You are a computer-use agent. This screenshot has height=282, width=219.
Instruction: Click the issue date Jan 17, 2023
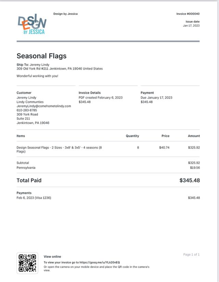coord(191,26)
